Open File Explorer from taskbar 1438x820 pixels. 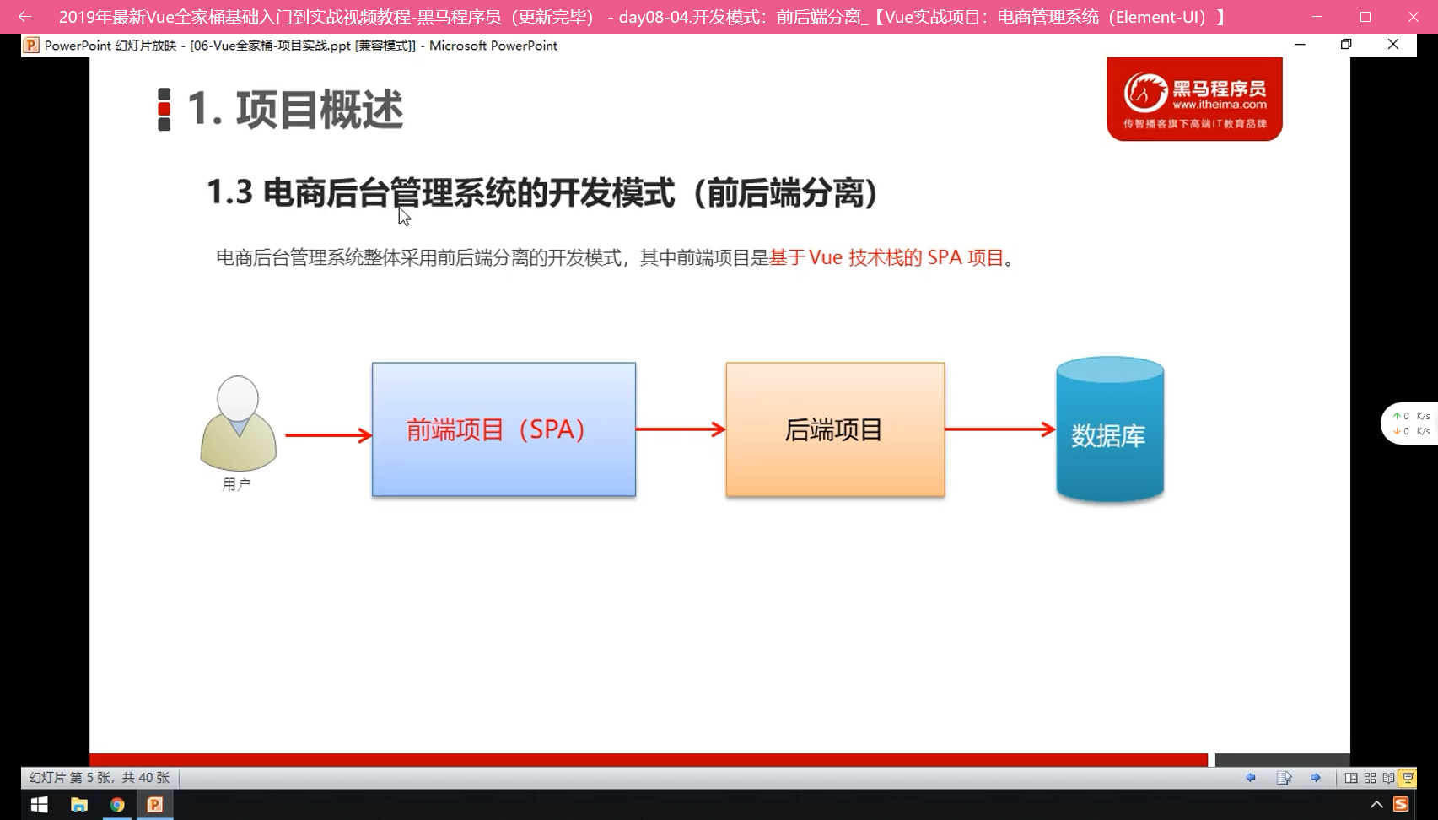78,805
